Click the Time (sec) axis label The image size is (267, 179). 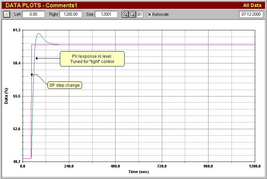139,172
